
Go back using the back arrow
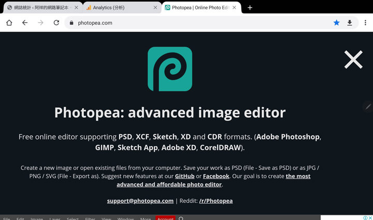[x=25, y=23]
